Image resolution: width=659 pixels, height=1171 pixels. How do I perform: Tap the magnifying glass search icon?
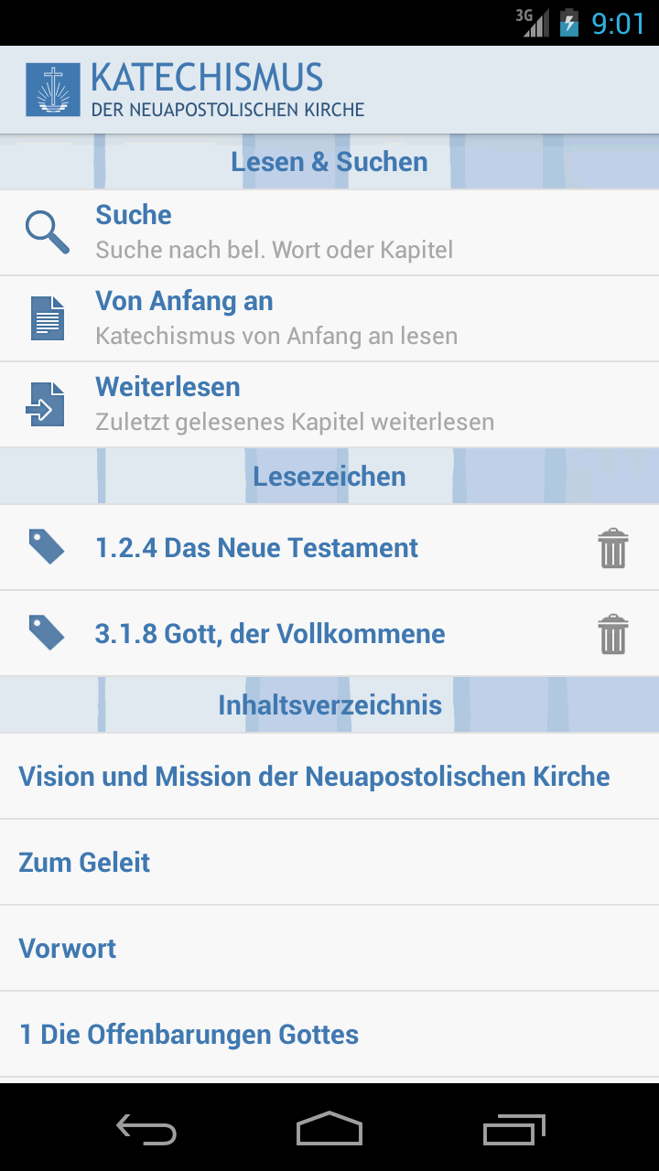point(48,232)
